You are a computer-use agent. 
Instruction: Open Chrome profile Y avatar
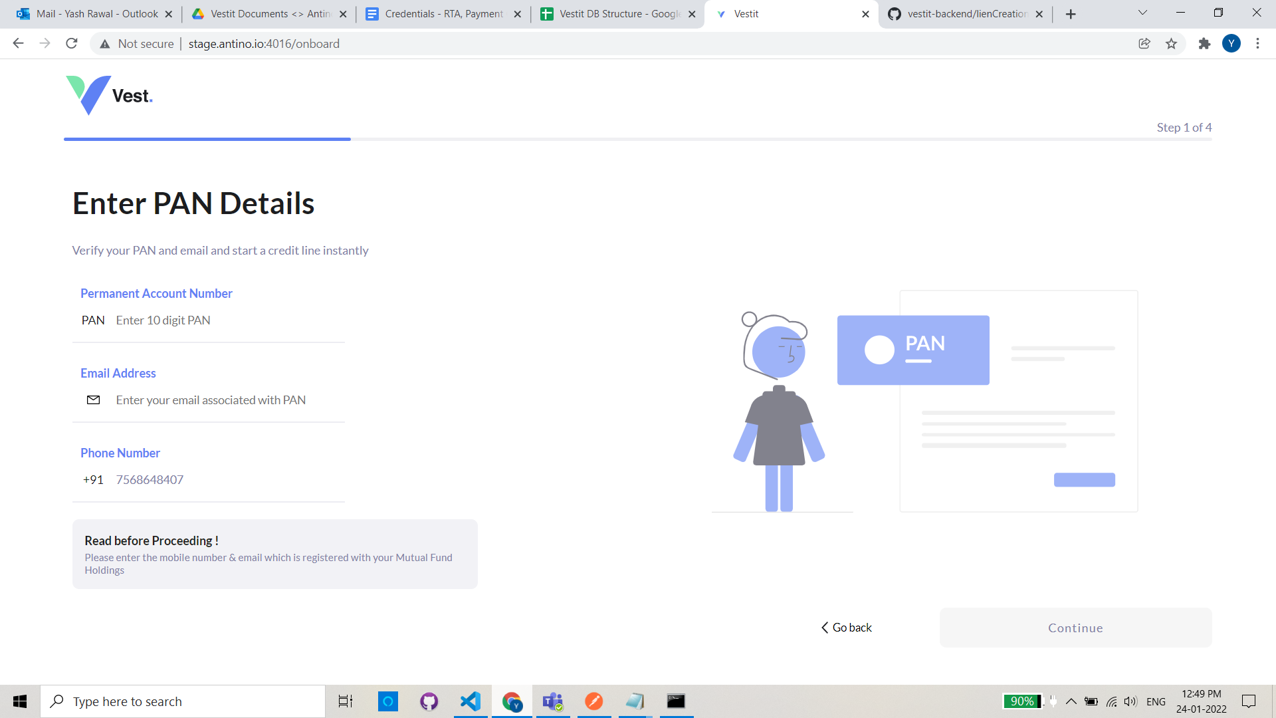(1231, 43)
